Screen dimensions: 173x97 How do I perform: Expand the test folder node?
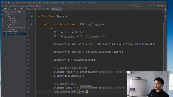(x=8, y=25)
